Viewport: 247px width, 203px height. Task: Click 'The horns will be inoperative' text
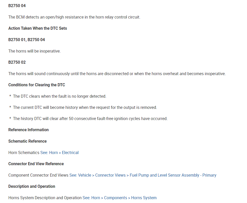34,51
